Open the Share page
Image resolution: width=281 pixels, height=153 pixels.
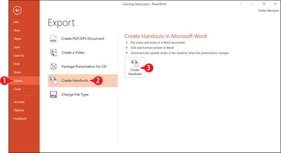(x=17, y=72)
